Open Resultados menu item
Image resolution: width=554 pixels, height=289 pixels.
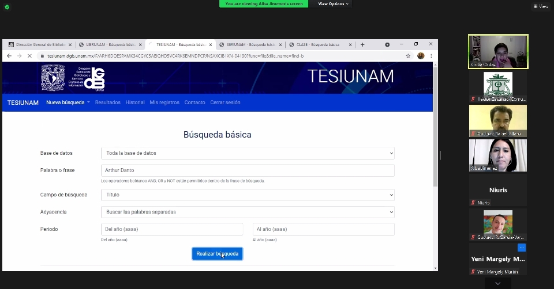(108, 102)
